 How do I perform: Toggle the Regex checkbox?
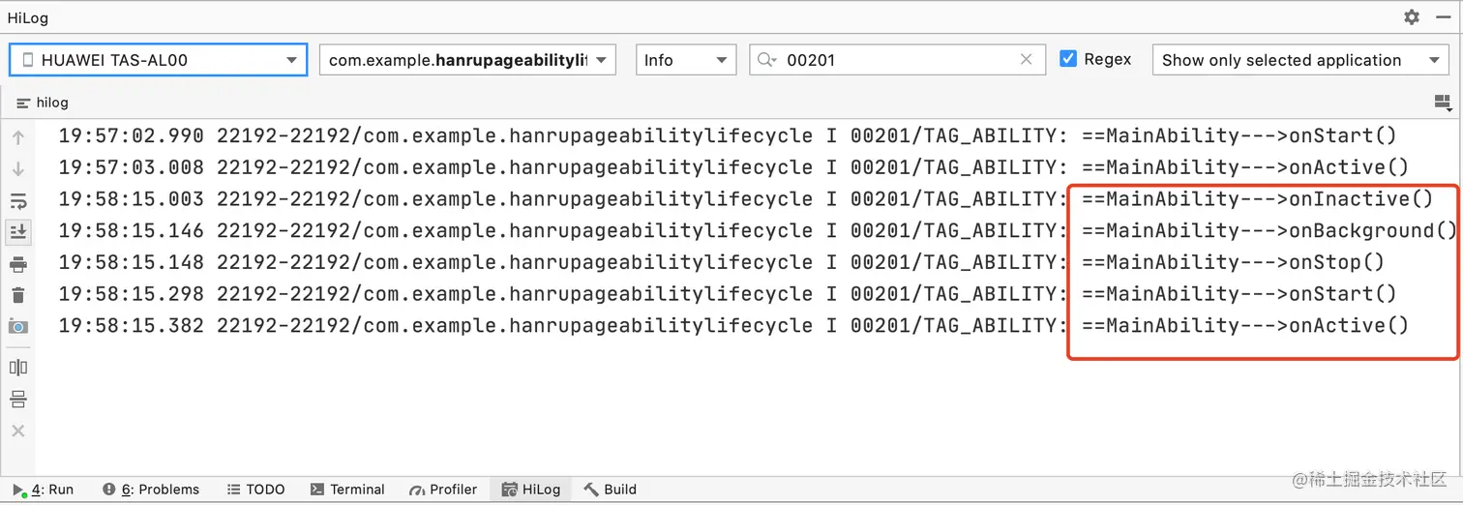(1068, 59)
